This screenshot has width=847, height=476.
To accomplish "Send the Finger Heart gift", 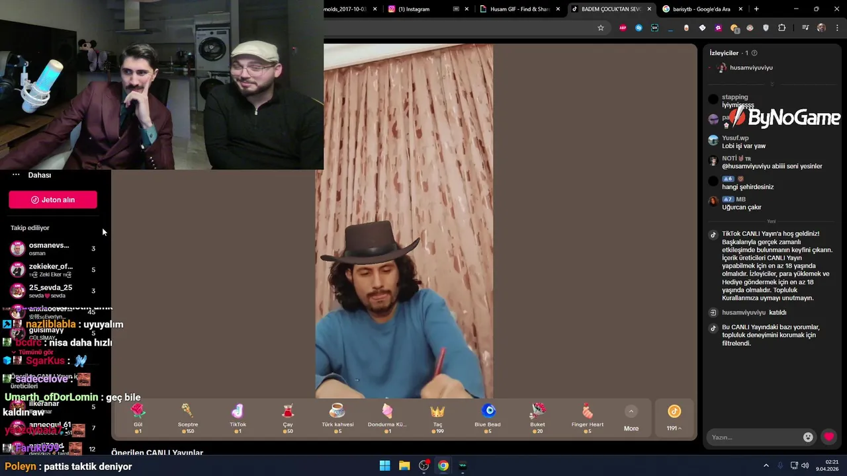I will (x=588, y=418).
